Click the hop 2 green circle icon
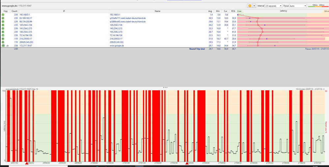 tap(3, 18)
